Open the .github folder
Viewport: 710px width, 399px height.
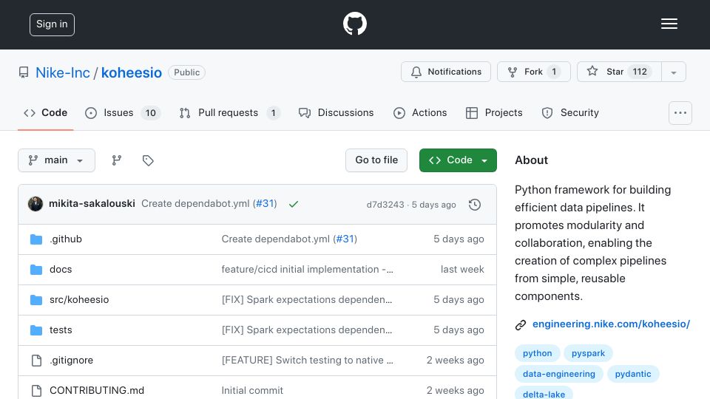point(66,239)
